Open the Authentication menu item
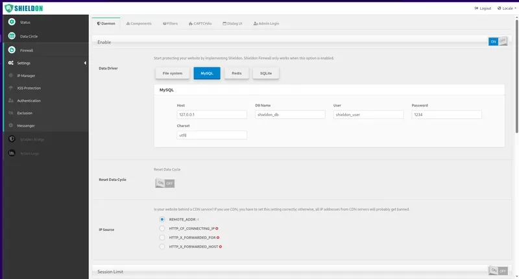This screenshot has width=519, height=279. coord(46,101)
